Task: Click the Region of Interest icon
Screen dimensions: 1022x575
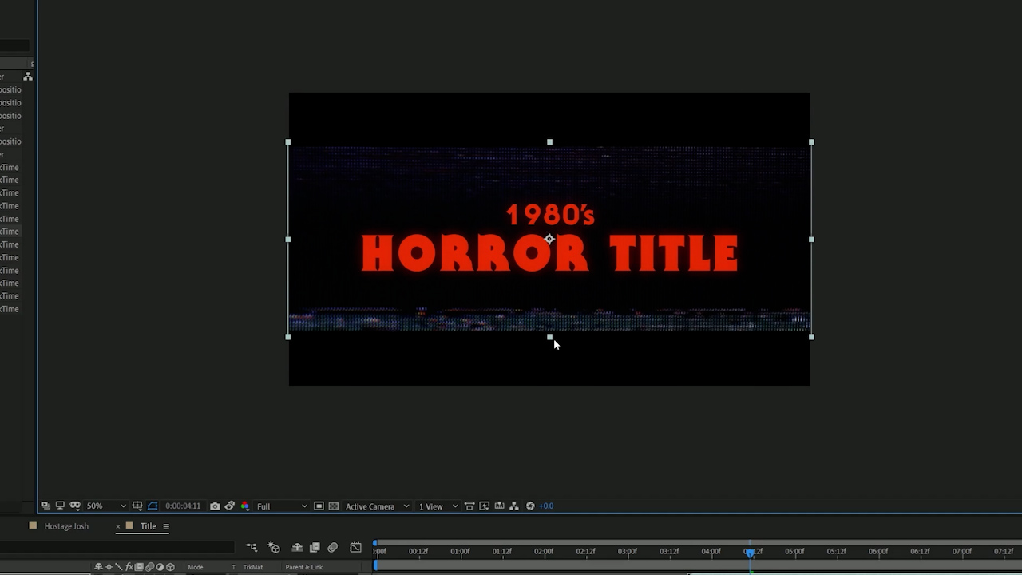Action: (x=319, y=506)
